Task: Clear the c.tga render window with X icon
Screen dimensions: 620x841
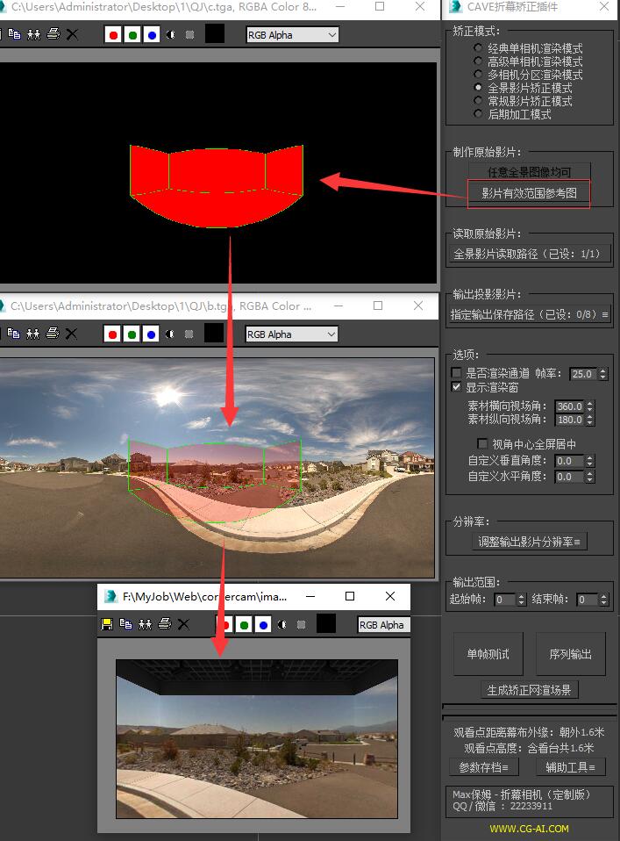Action: [x=72, y=35]
